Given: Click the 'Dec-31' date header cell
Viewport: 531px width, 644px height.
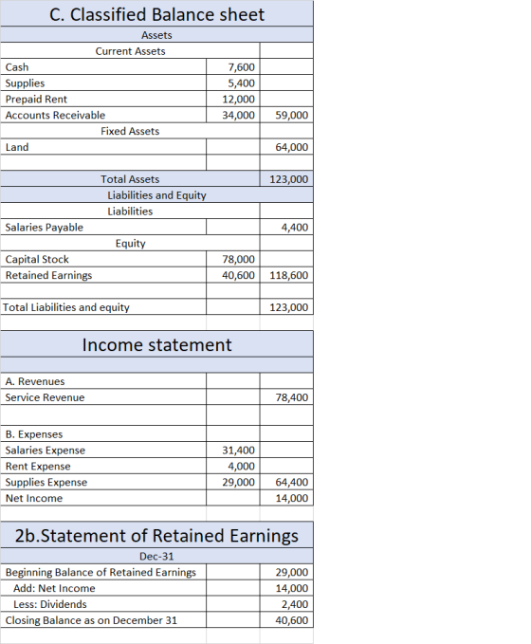Looking at the screenshot, I should pos(156,556).
